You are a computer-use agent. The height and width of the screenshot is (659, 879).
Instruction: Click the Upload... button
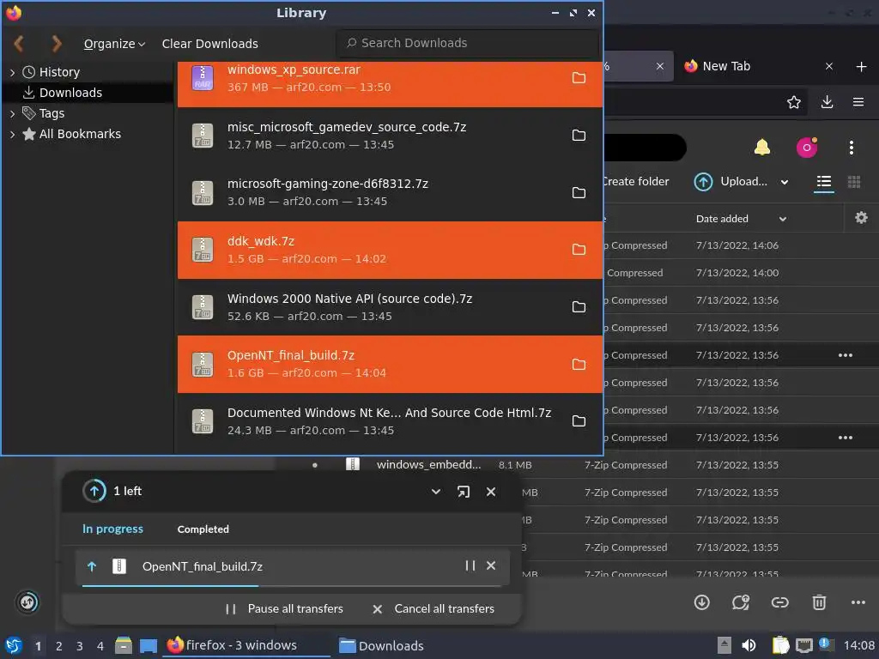point(730,182)
